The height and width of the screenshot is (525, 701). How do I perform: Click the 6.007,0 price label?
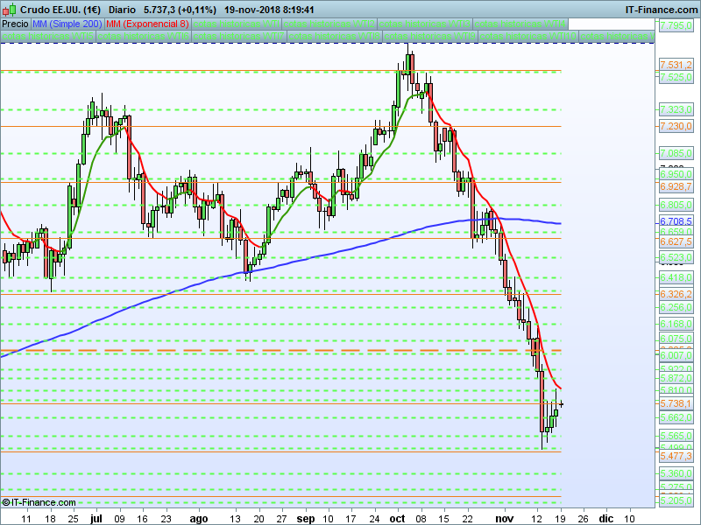tap(676, 356)
